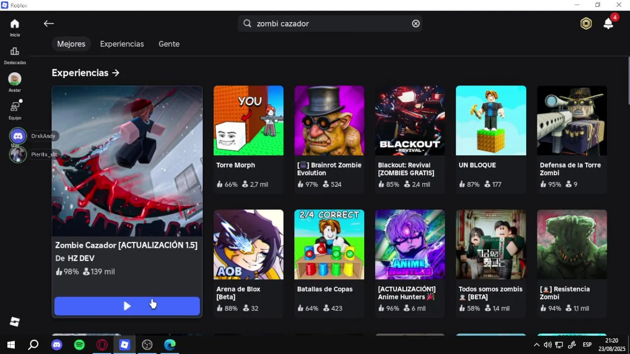The height and width of the screenshot is (354, 630).
Task: Click the zombi cazador search field
Action: (x=330, y=24)
